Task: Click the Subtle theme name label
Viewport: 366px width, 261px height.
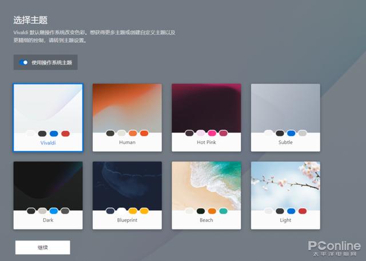Action: pos(285,142)
